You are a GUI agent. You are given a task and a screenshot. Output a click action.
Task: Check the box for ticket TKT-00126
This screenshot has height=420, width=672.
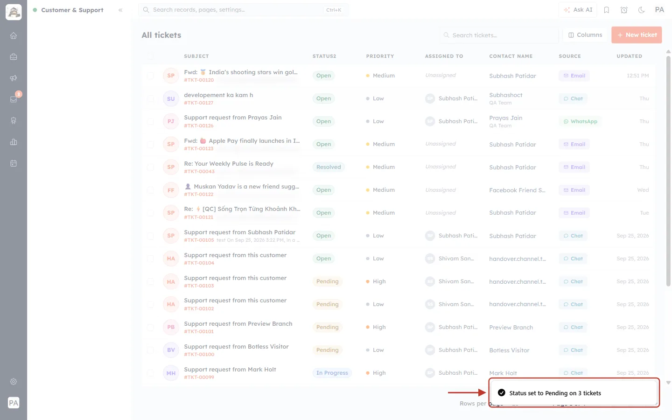click(x=150, y=121)
